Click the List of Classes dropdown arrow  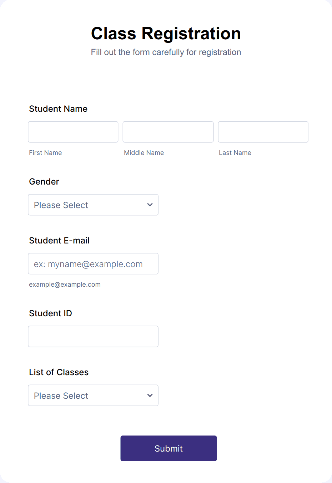[150, 395]
